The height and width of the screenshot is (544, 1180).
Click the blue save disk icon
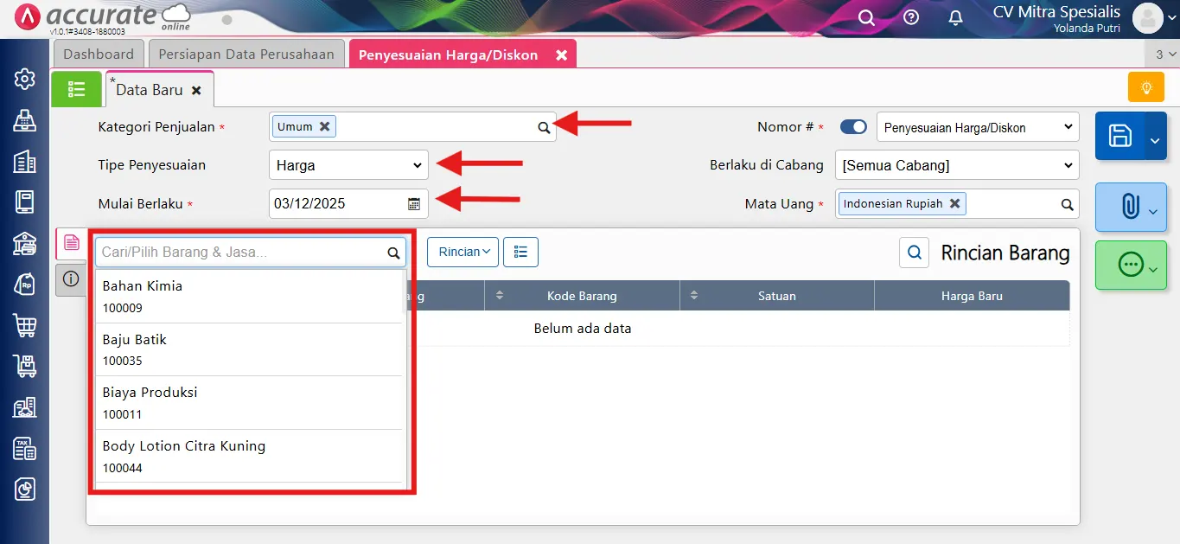[1119, 136]
